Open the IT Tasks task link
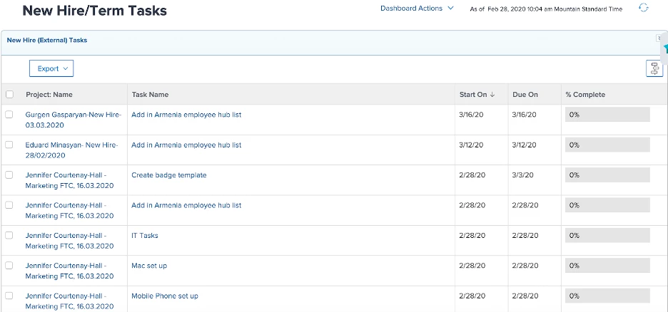Screen dimensions: 668x312 coord(144,236)
